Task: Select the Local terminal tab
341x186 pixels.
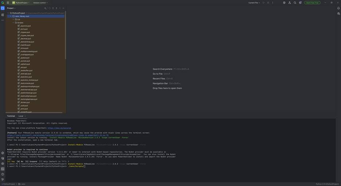Action: (x=21, y=116)
